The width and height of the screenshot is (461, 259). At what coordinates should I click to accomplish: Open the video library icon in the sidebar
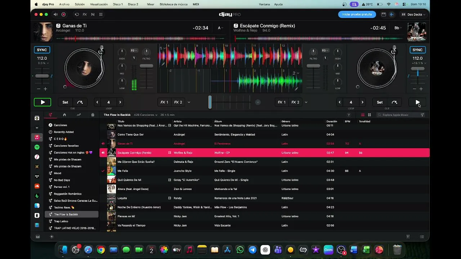point(37,225)
